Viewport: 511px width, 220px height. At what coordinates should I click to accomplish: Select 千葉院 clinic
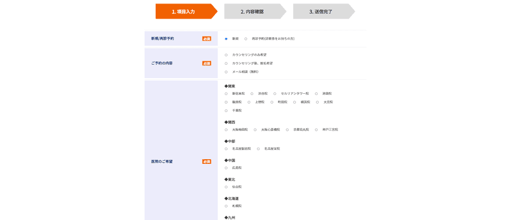tap(226, 111)
